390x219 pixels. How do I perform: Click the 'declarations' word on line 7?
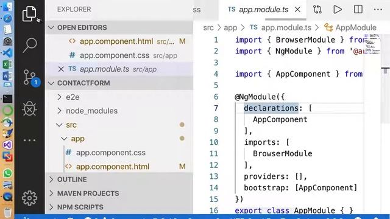(271, 108)
